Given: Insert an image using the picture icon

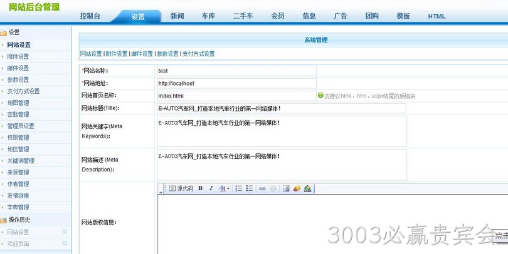Looking at the screenshot, I should pos(286,188).
